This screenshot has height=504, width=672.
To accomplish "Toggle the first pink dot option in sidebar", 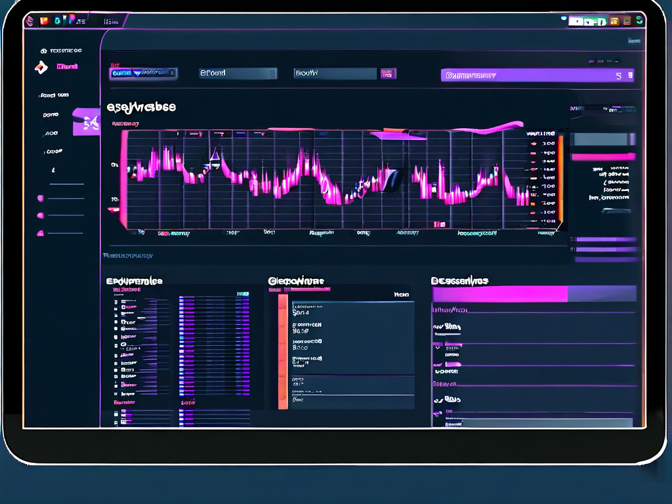I will coord(41,198).
